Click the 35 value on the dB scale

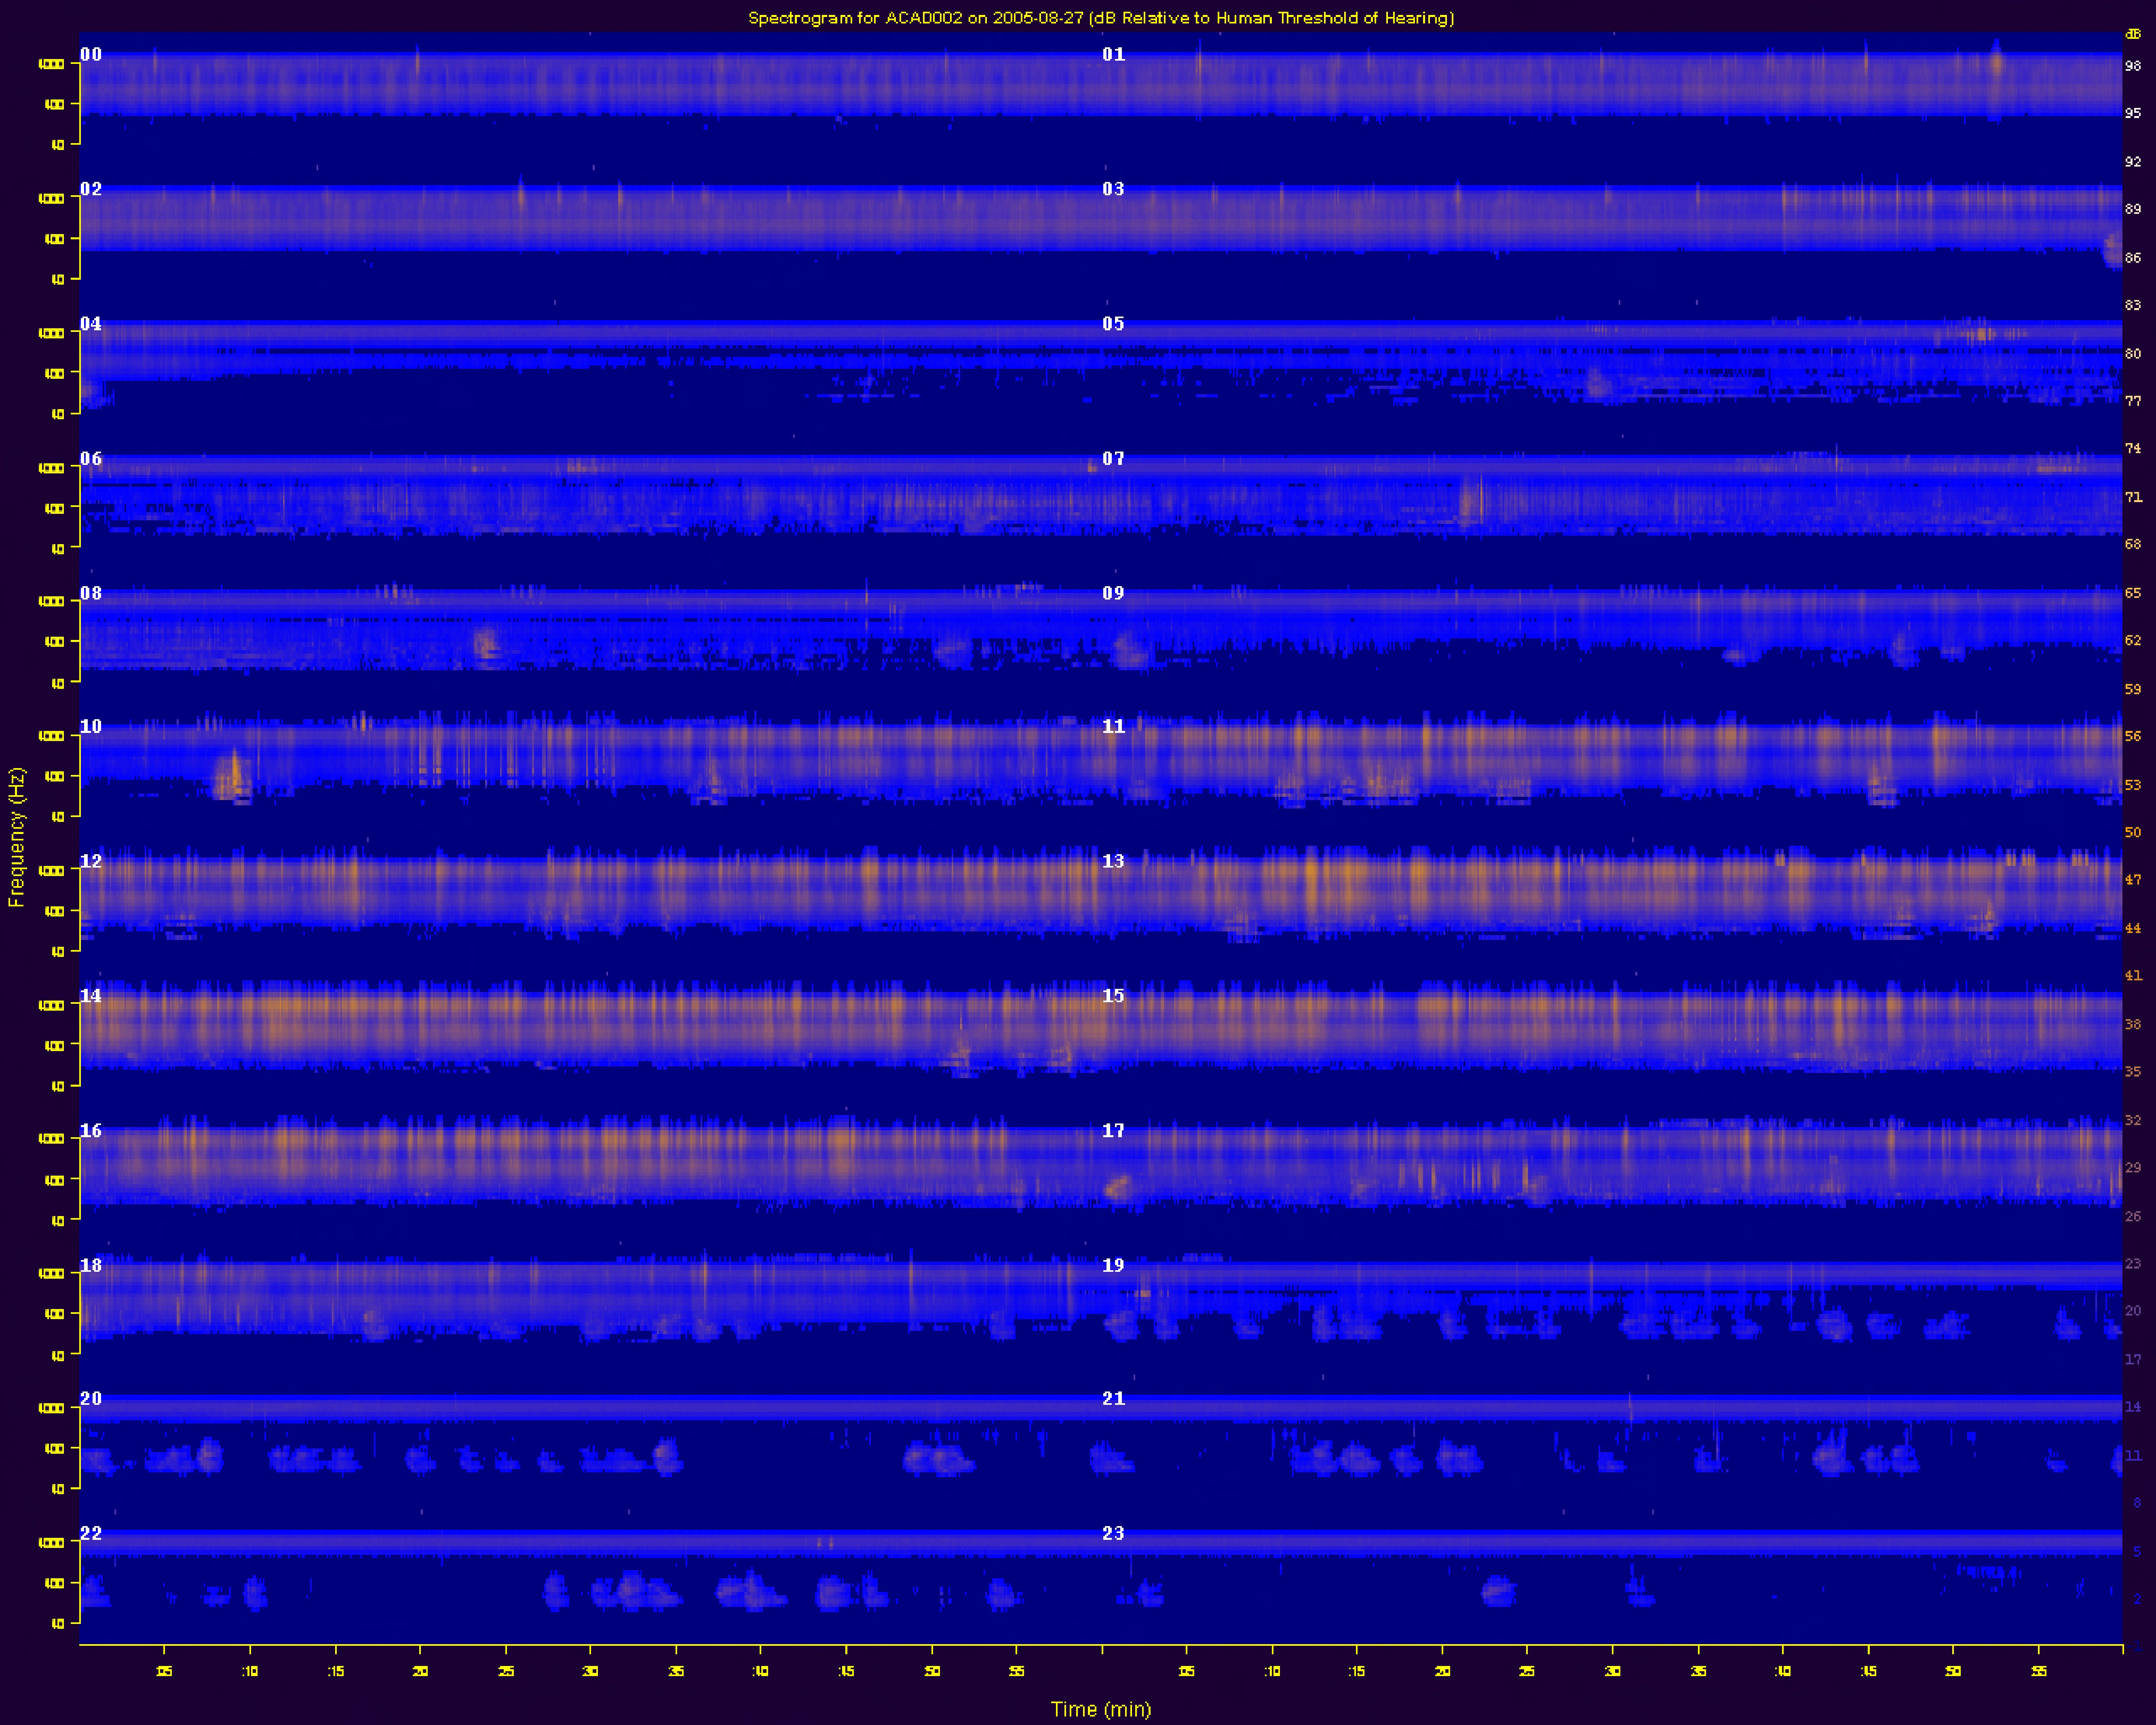click(x=2133, y=1071)
